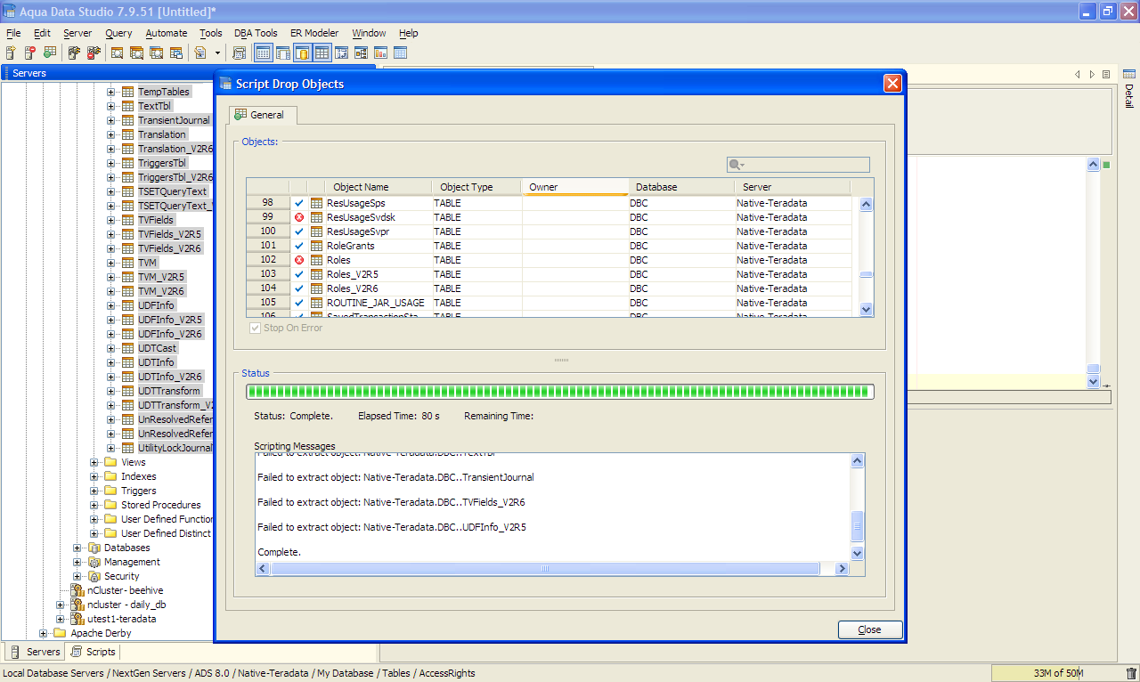Click the server icon with red badge
1140x682 pixels.
(x=30, y=53)
